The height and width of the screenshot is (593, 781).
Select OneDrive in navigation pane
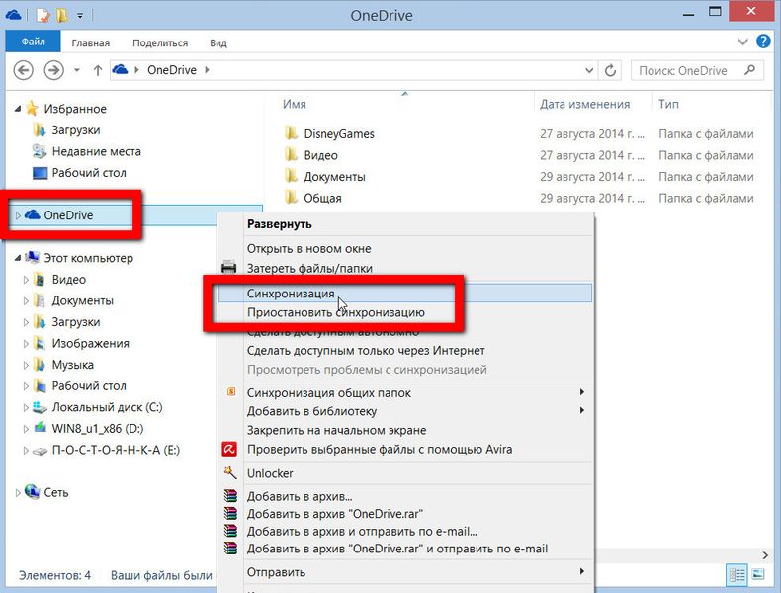pos(68,215)
